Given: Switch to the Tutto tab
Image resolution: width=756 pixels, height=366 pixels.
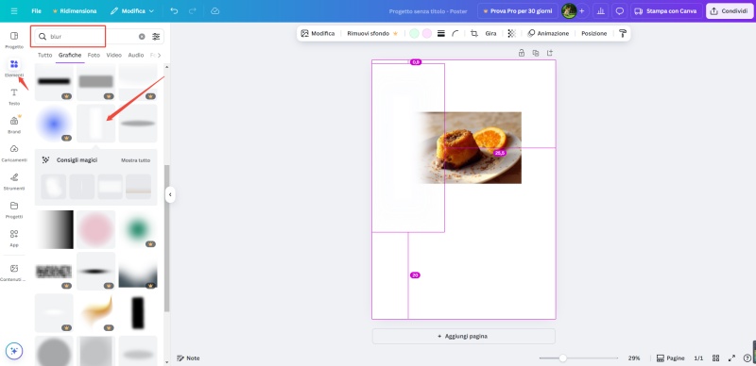Looking at the screenshot, I should 44,56.
